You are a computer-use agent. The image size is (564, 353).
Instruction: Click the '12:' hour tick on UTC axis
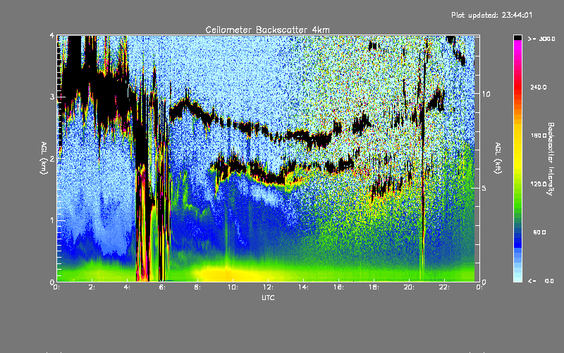click(268, 287)
